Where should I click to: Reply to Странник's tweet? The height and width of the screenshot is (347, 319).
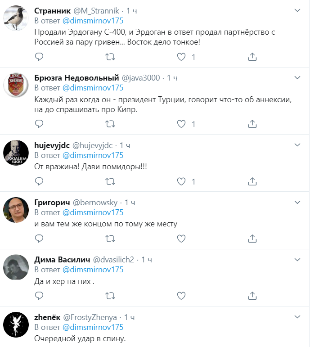click(39, 57)
